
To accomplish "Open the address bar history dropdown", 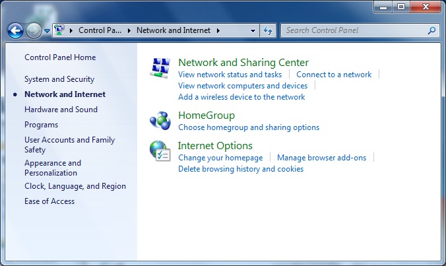I will pos(253,31).
